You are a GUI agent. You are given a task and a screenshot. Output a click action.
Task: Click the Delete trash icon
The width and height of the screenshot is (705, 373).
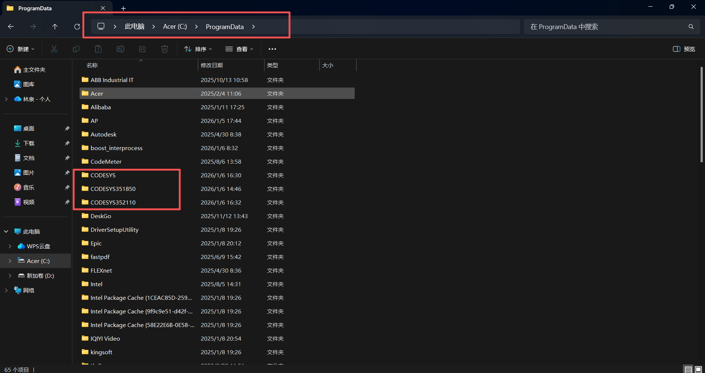[165, 49]
